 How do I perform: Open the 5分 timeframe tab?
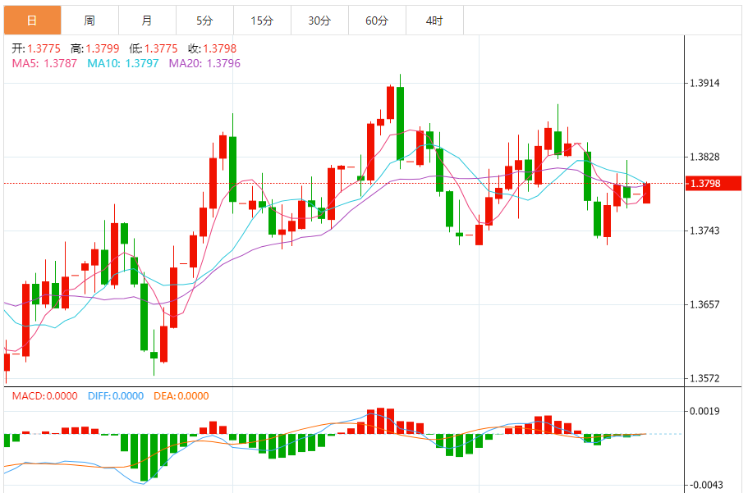coord(204,21)
